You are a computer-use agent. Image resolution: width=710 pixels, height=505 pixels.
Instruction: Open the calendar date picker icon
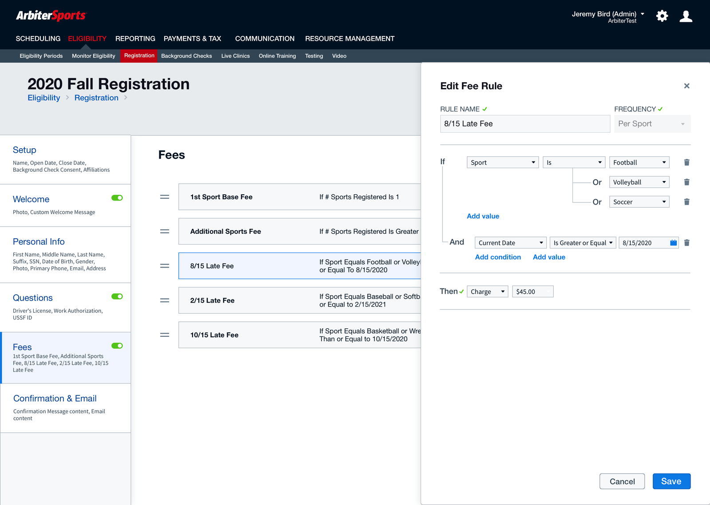click(673, 243)
